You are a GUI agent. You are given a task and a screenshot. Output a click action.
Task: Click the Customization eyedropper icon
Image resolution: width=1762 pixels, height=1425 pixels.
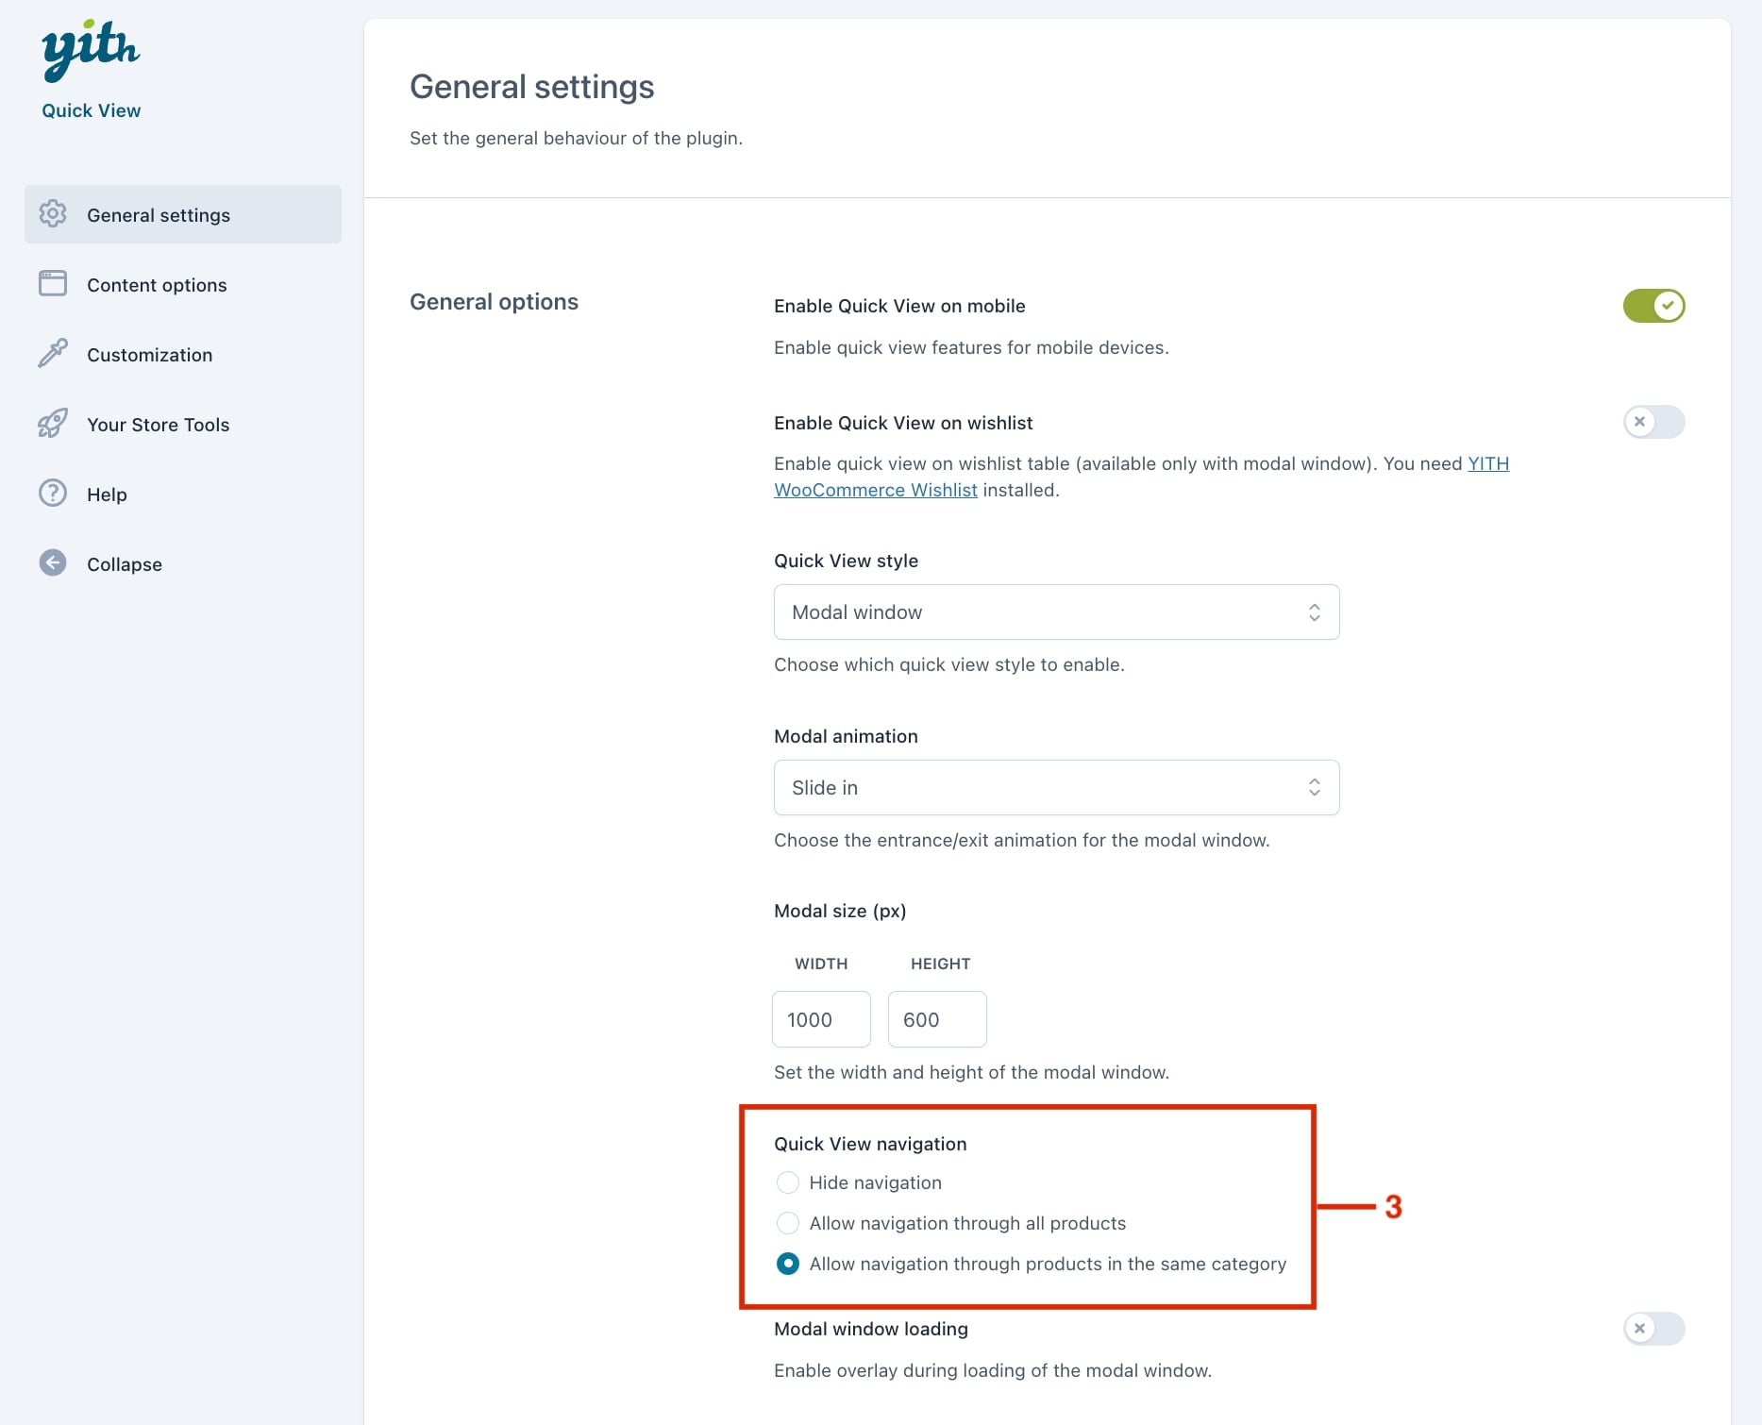click(x=53, y=354)
